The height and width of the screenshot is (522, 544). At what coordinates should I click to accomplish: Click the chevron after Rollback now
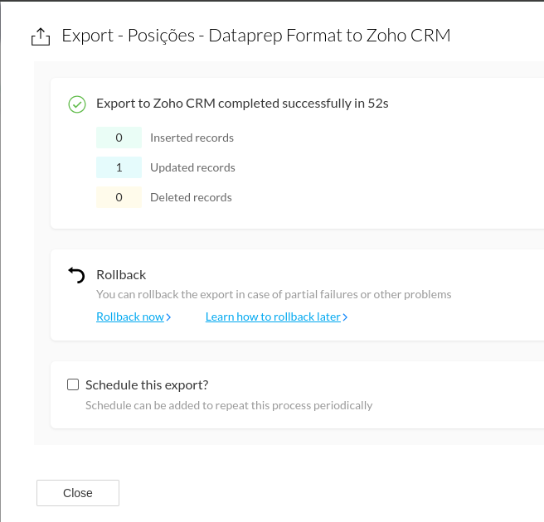(x=168, y=317)
